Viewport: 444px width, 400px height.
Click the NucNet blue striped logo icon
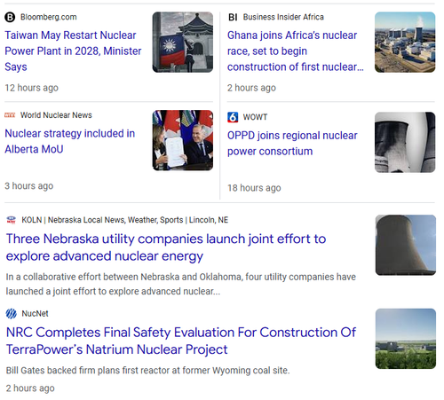tap(12, 314)
